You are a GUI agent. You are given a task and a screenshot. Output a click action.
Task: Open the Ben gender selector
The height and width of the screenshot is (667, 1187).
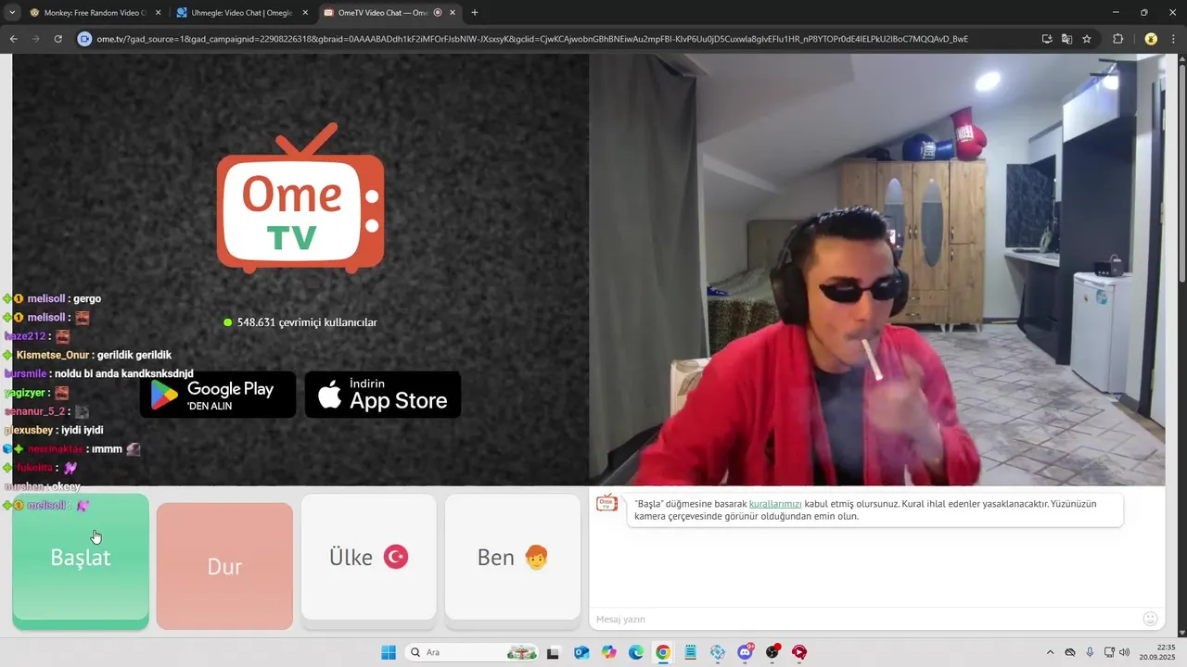(513, 557)
